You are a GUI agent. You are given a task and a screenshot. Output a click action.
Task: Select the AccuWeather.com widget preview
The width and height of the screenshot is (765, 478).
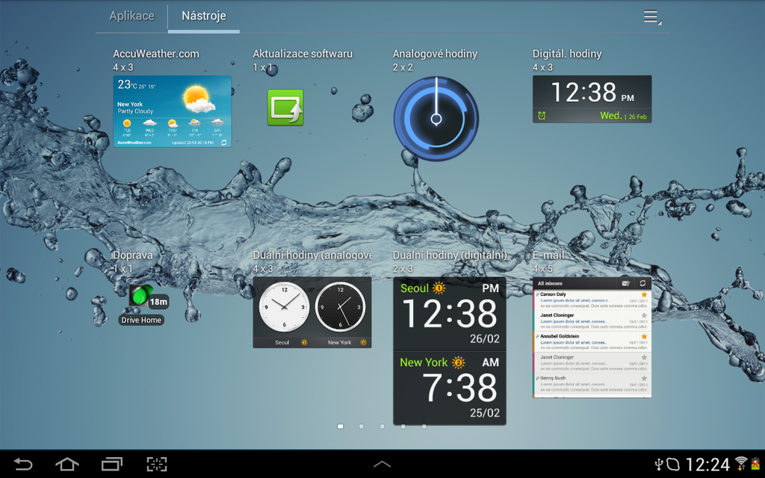click(x=172, y=111)
